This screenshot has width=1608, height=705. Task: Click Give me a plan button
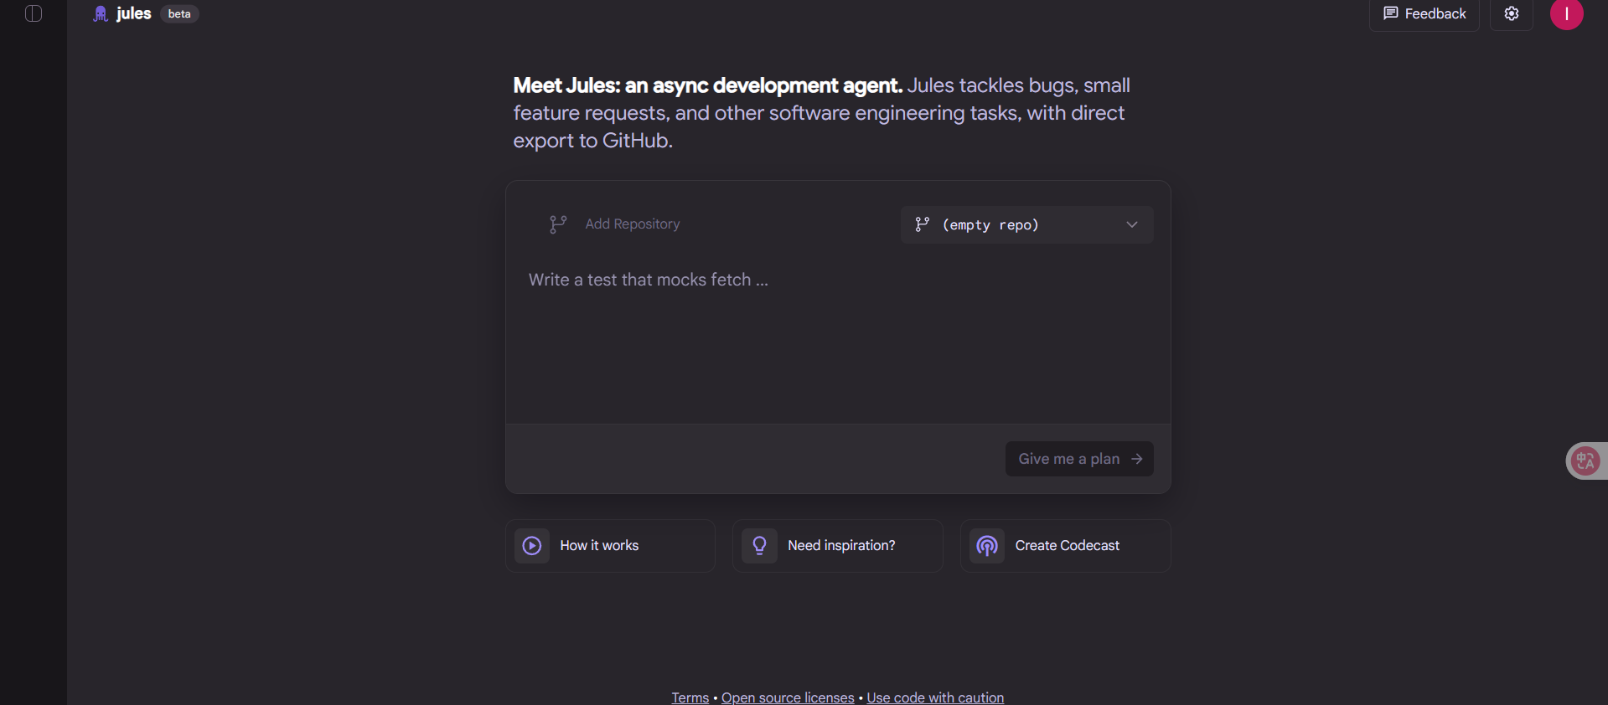(1079, 459)
